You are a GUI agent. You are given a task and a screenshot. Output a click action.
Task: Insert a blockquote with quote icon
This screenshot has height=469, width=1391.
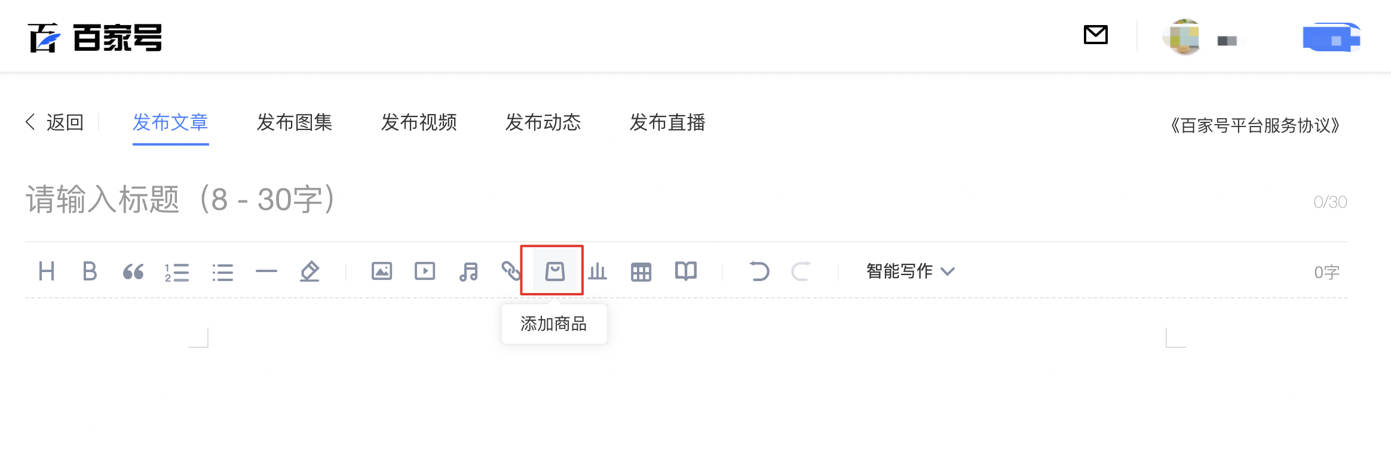[x=133, y=272]
